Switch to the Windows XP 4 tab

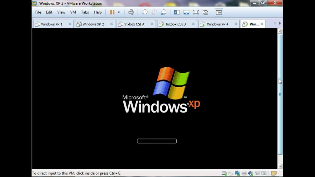click(x=219, y=24)
